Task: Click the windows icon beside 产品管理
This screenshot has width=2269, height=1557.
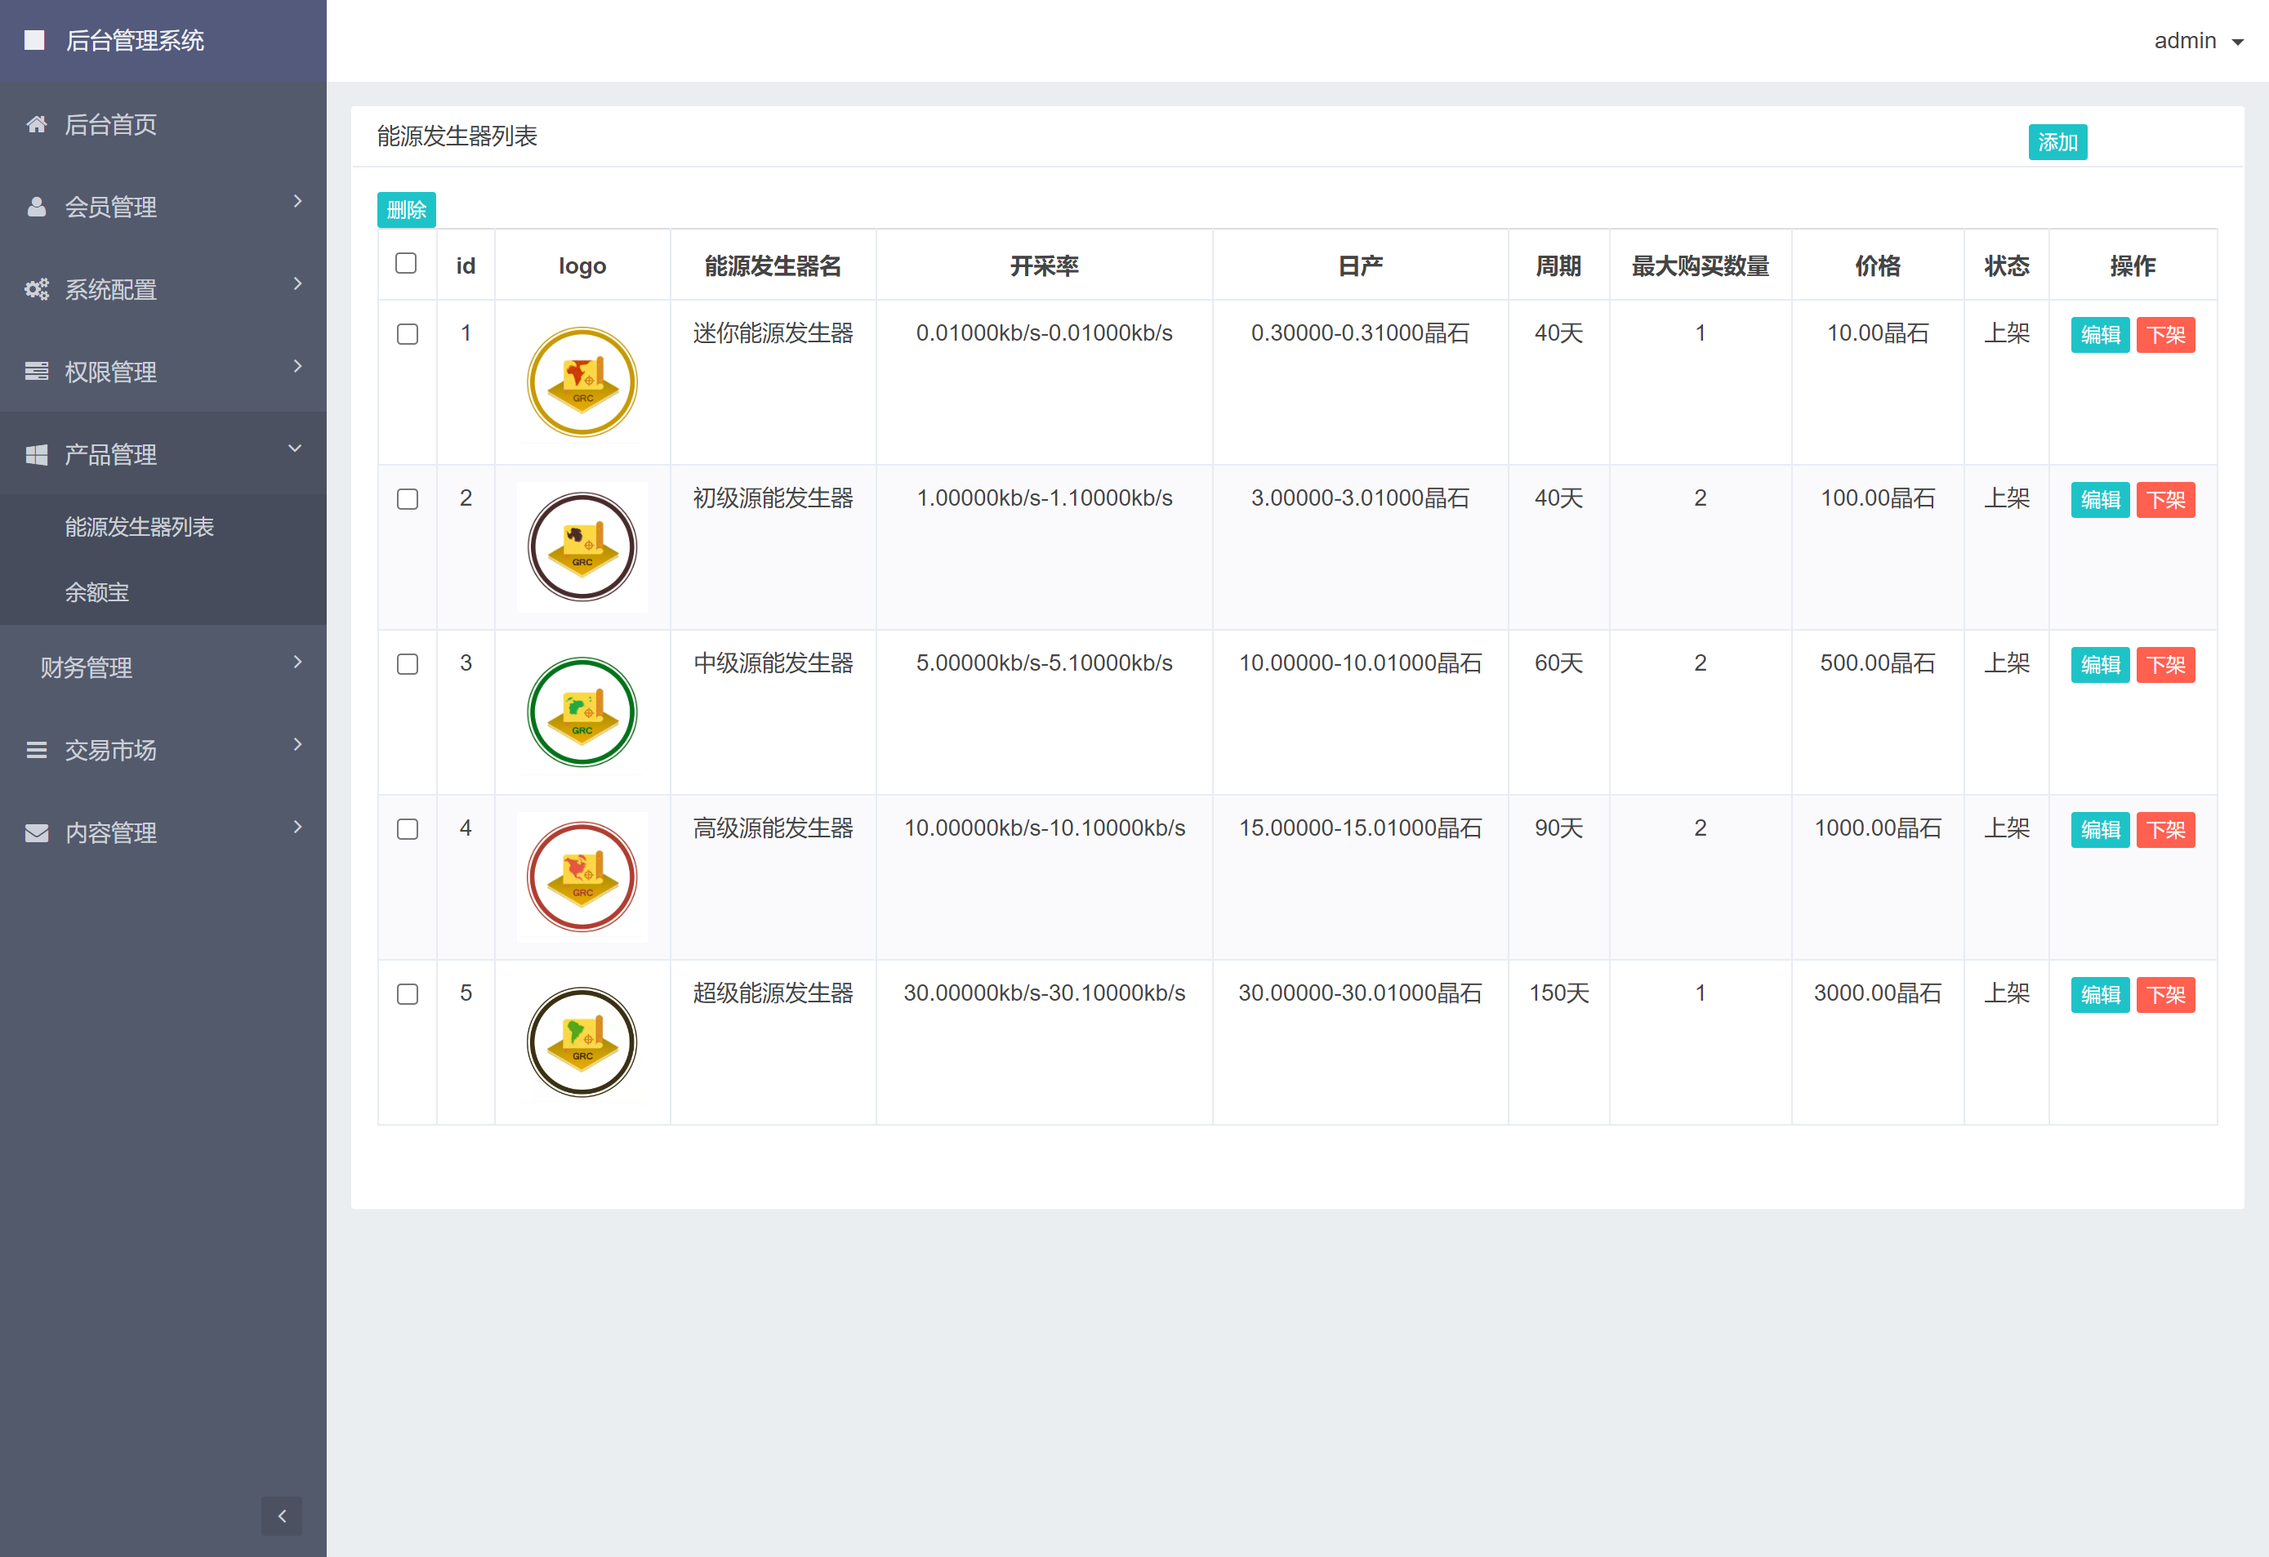Action: click(36, 454)
